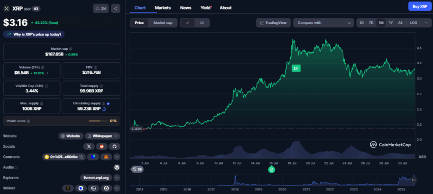Click the info icon next to Max. supply
The width and height of the screenshot is (433, 194).
click(42, 103)
